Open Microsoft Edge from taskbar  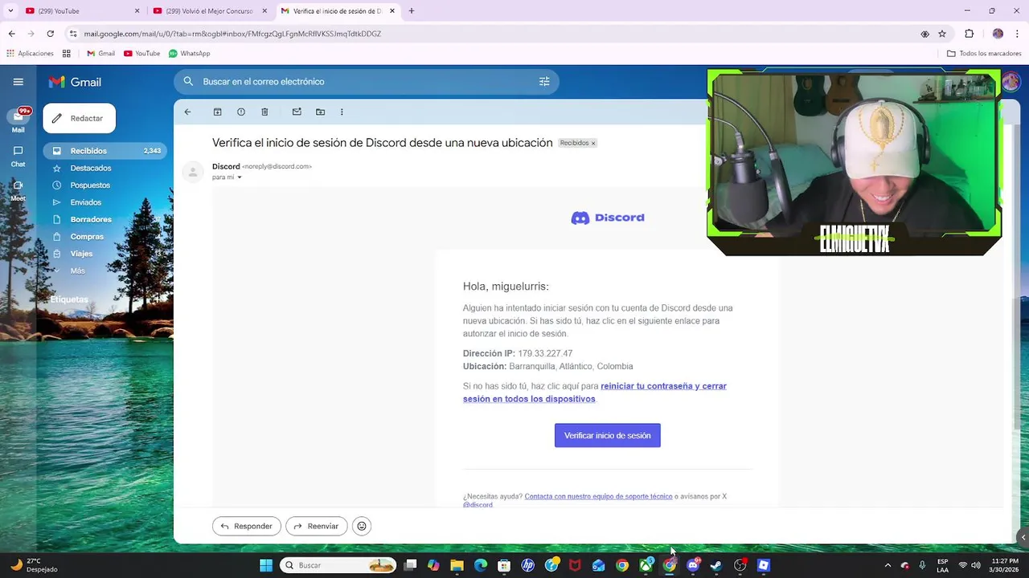(481, 565)
